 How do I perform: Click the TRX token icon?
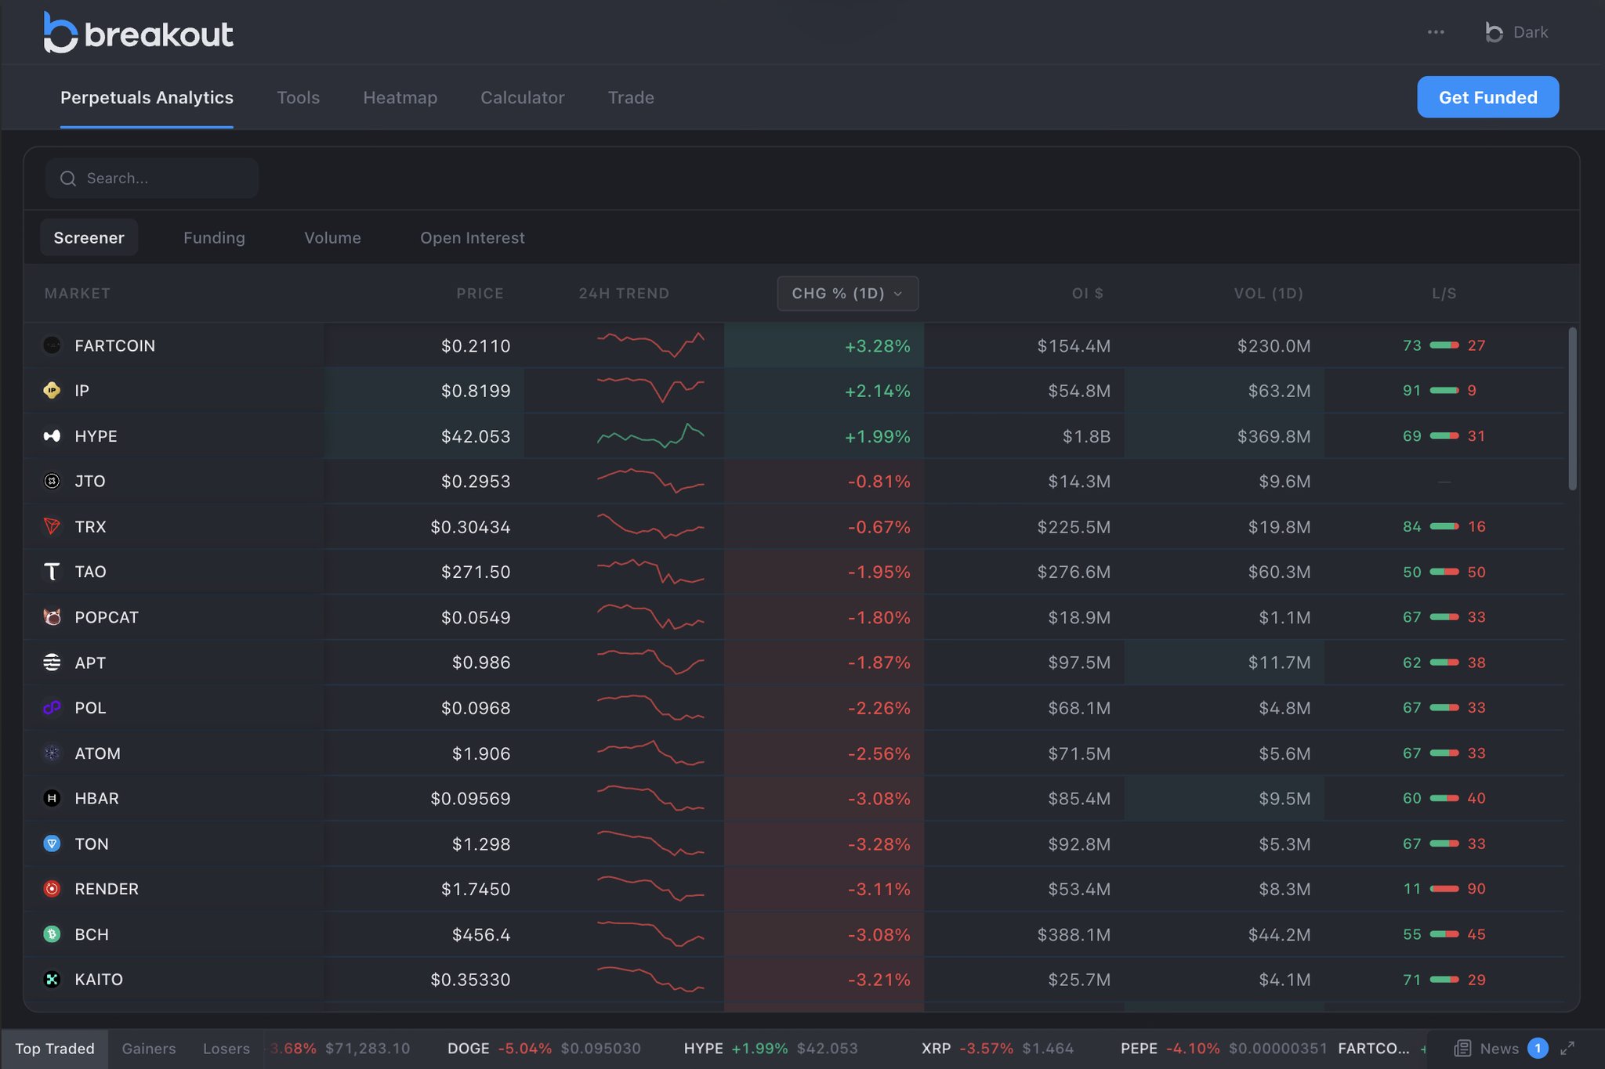[52, 526]
